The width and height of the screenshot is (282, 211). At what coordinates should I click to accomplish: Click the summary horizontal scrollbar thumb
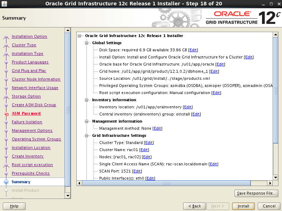166,183
